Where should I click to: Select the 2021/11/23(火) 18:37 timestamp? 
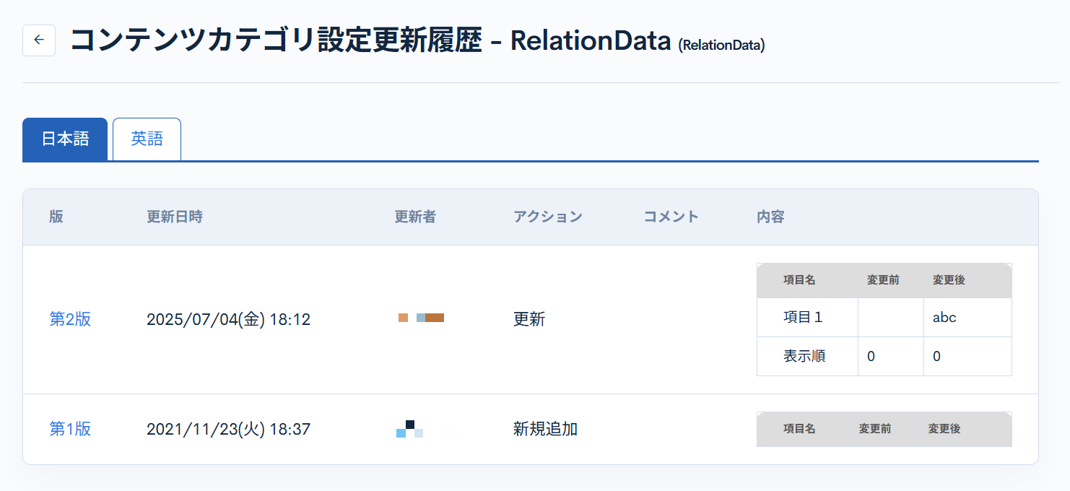click(x=228, y=429)
